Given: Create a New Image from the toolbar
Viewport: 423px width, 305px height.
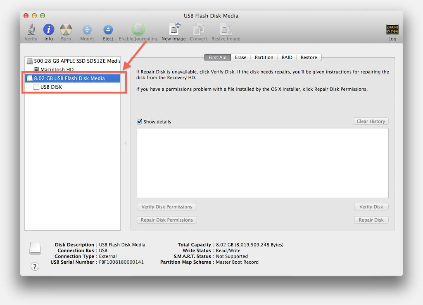Looking at the screenshot, I should tap(173, 29).
